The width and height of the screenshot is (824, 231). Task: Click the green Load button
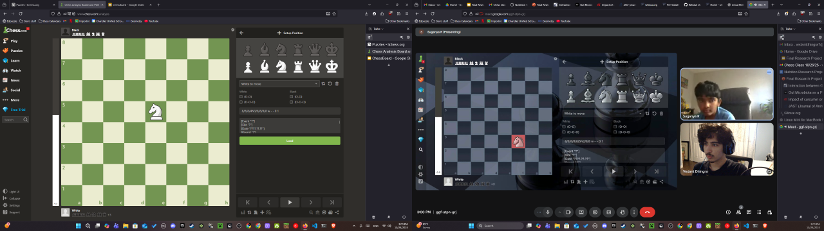click(x=290, y=141)
